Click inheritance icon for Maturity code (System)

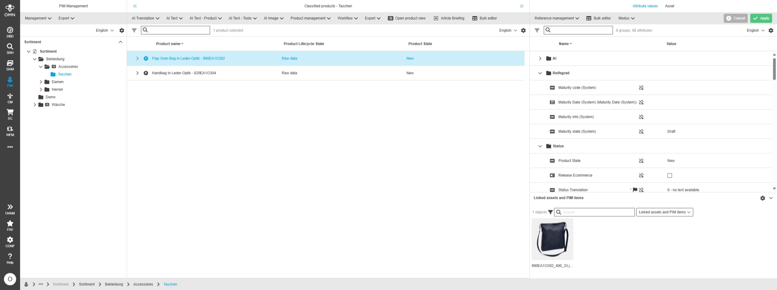(641, 88)
